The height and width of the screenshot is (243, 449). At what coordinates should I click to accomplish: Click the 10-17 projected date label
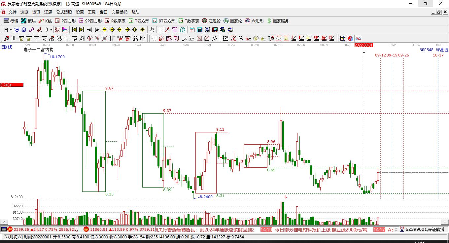[438, 55]
